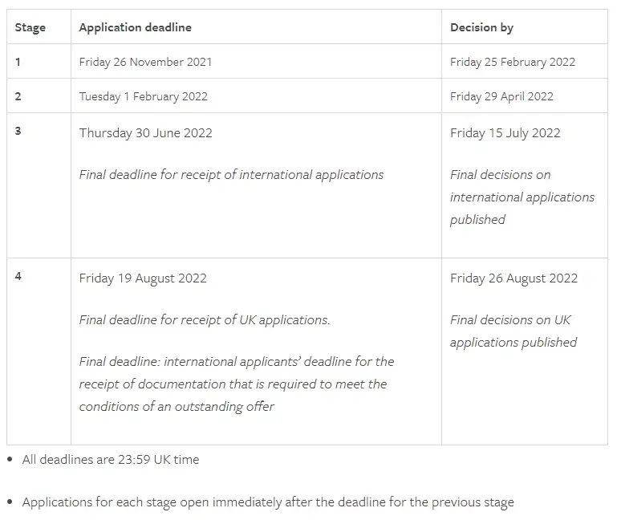Select the Friday 15 July 2022 decision date
The image size is (617, 520).
(505, 132)
